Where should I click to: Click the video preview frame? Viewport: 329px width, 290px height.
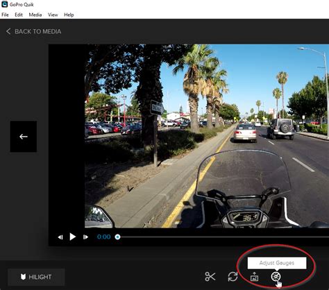click(207, 136)
